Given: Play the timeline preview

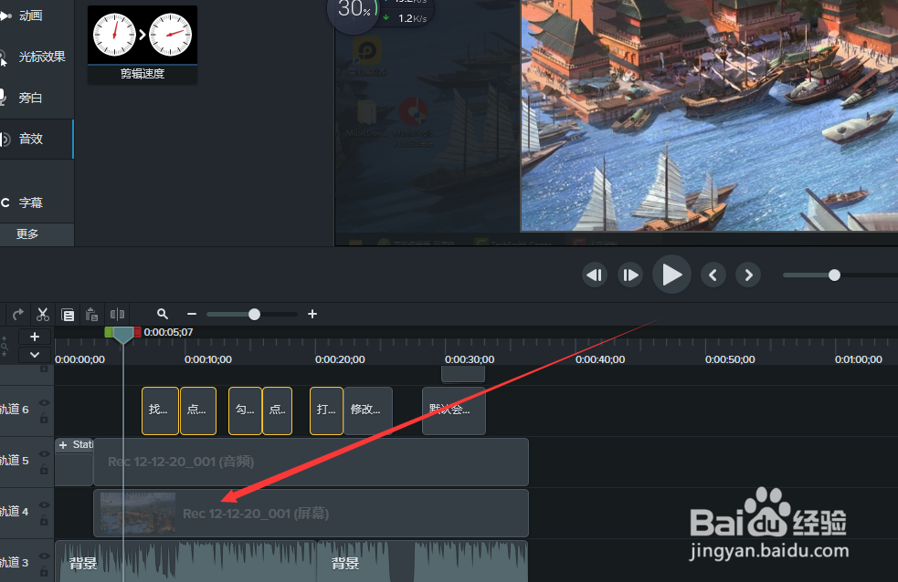Looking at the screenshot, I should click(x=671, y=275).
